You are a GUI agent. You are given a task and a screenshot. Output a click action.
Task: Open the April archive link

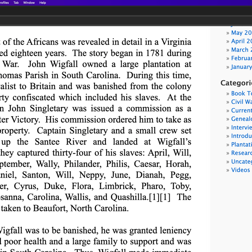pos(241,41)
